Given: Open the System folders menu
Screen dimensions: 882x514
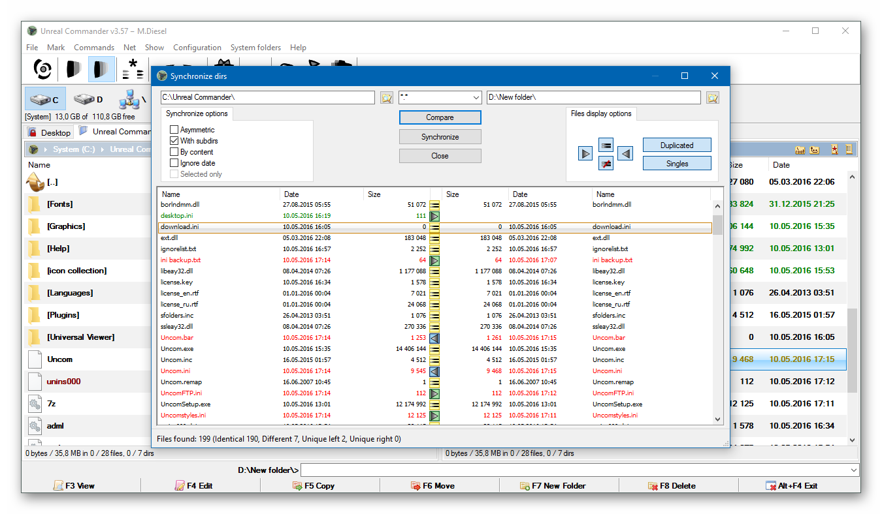Looking at the screenshot, I should click(x=255, y=48).
